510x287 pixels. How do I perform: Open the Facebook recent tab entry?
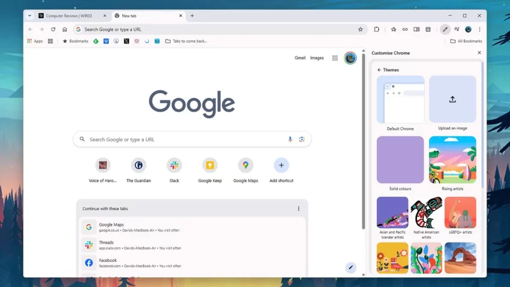coord(193,263)
